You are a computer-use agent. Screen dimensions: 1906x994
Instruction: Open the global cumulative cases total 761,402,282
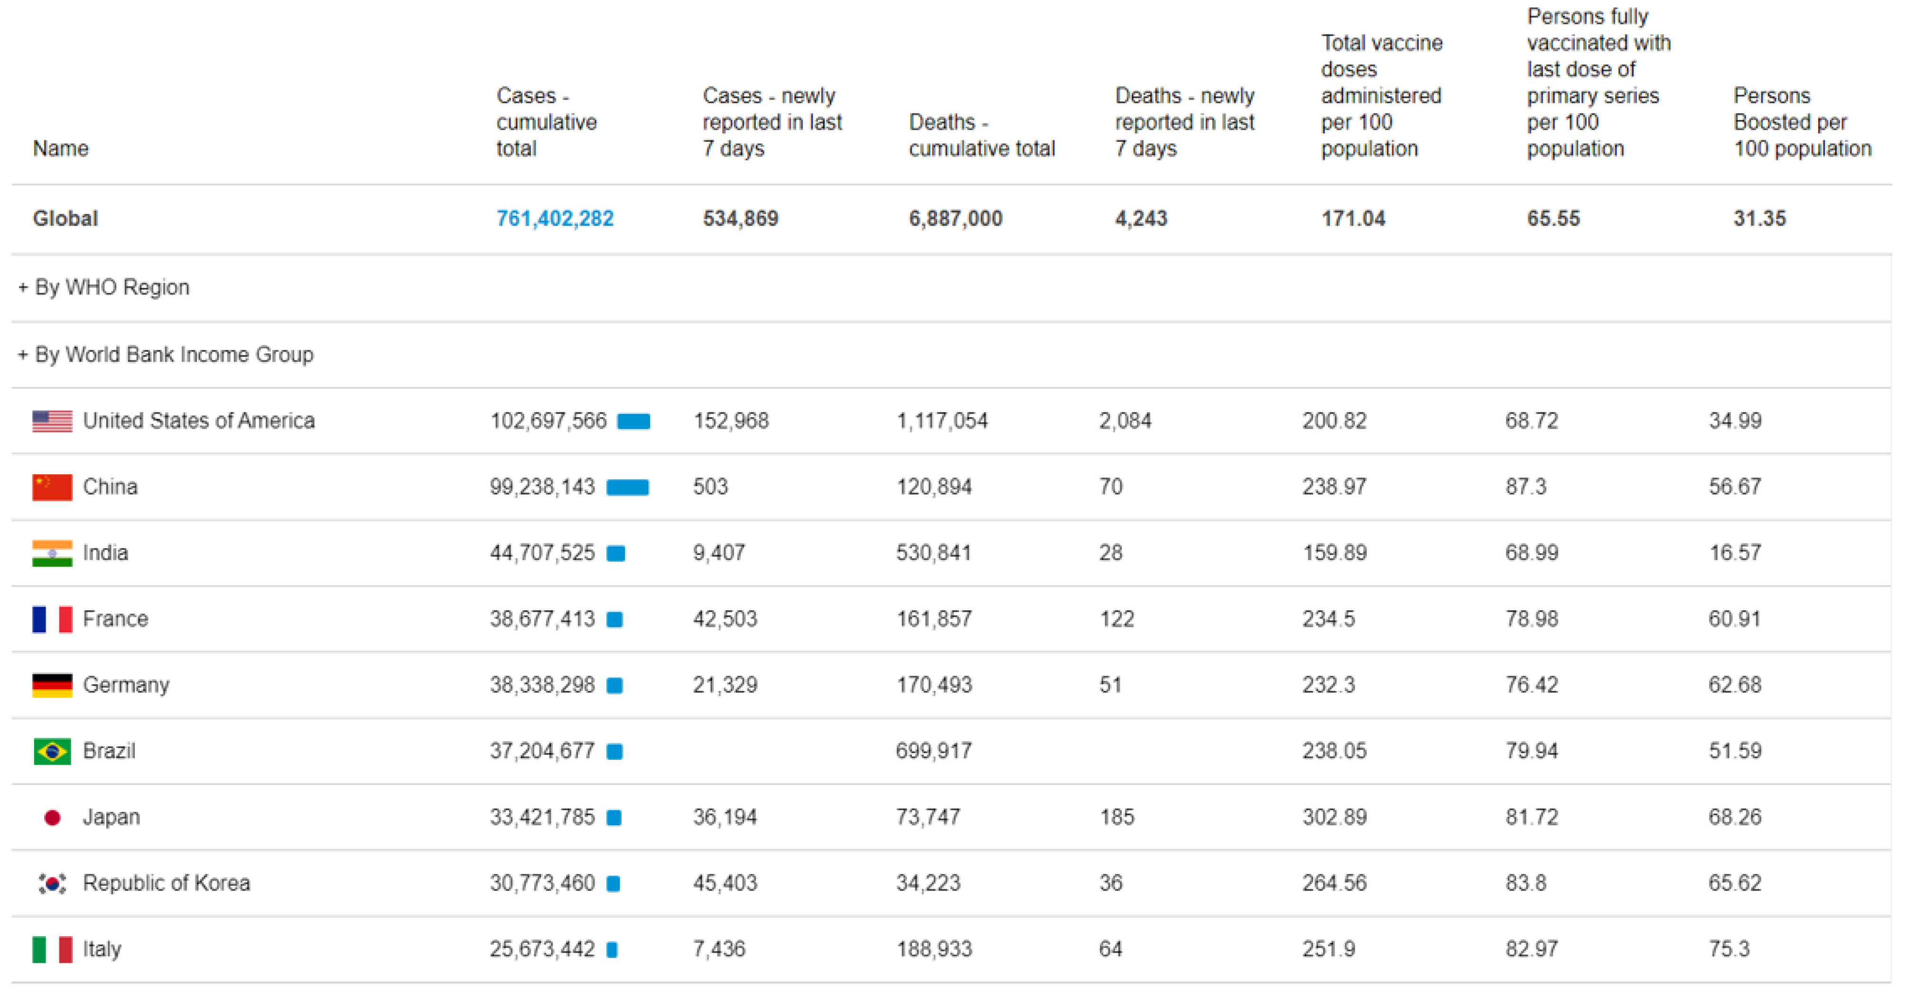coord(554,218)
